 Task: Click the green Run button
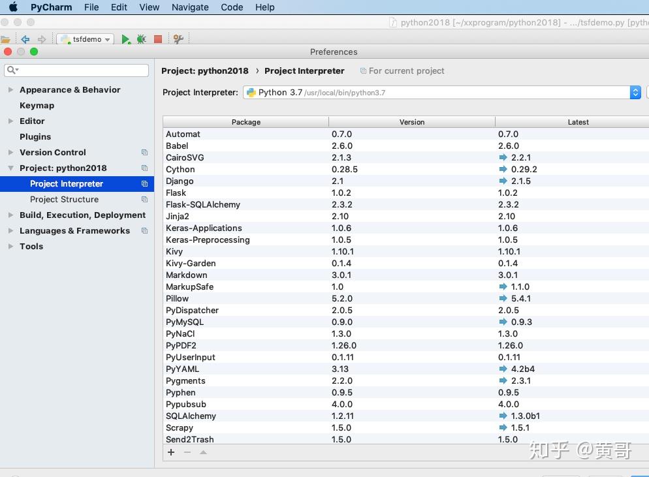(x=125, y=39)
